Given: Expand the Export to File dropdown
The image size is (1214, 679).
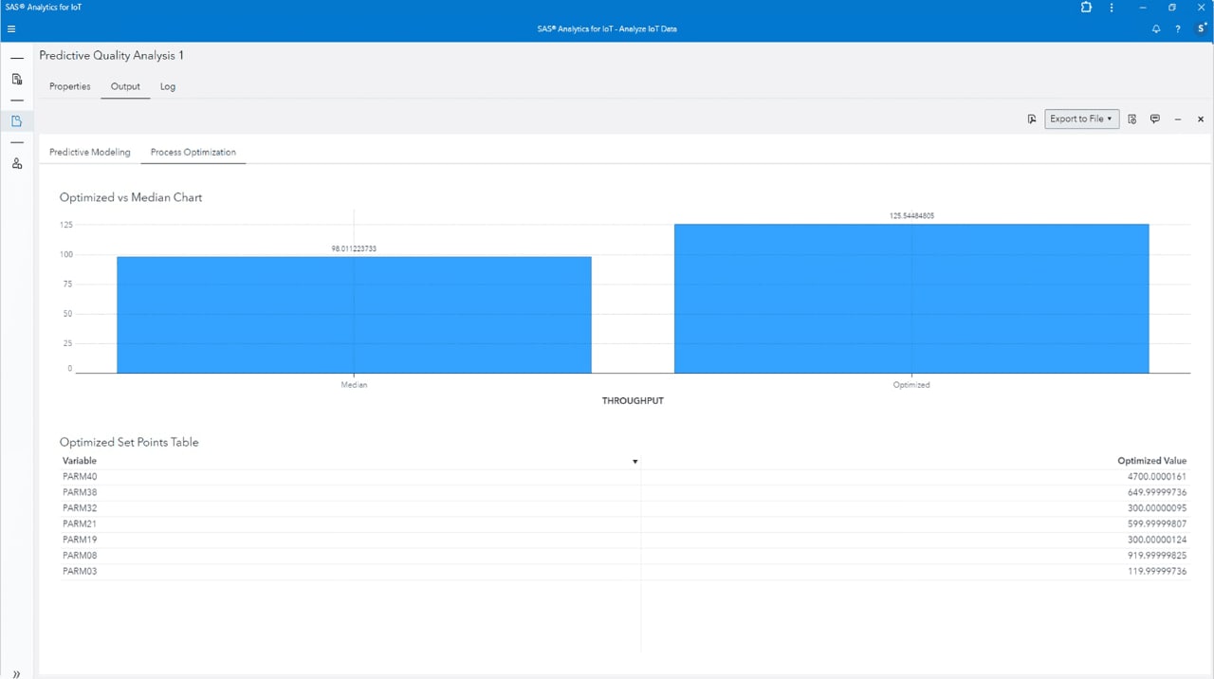Looking at the screenshot, I should click(1108, 119).
